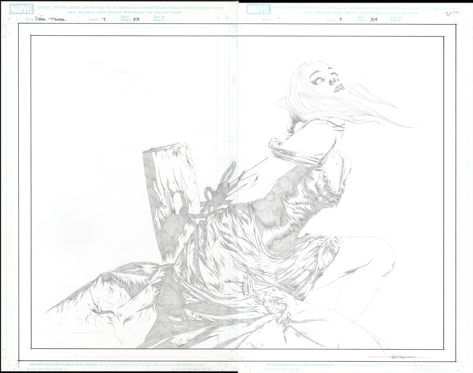Click the left page Marvel logo
Image resolution: width=473 pixels, height=373 pixels.
click(x=23, y=9)
